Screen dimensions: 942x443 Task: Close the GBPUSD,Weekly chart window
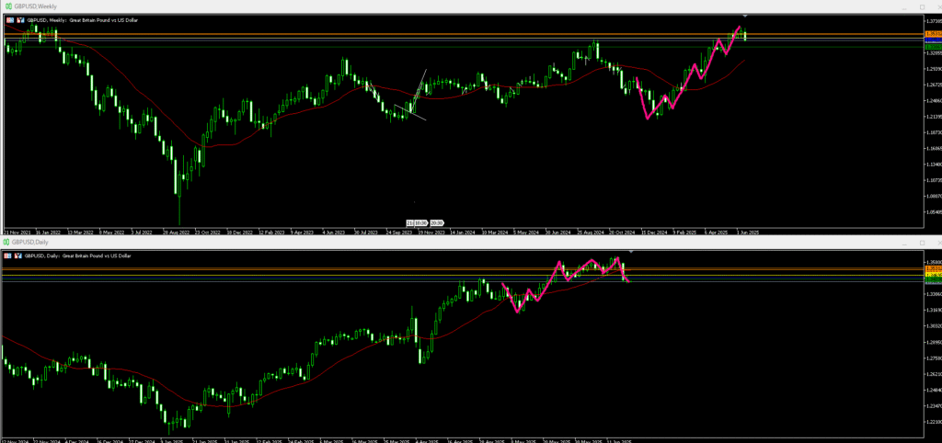pyautogui.click(x=939, y=7)
